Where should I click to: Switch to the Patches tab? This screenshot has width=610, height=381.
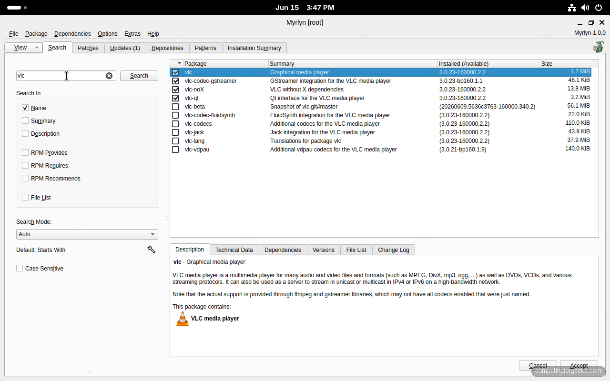click(88, 48)
